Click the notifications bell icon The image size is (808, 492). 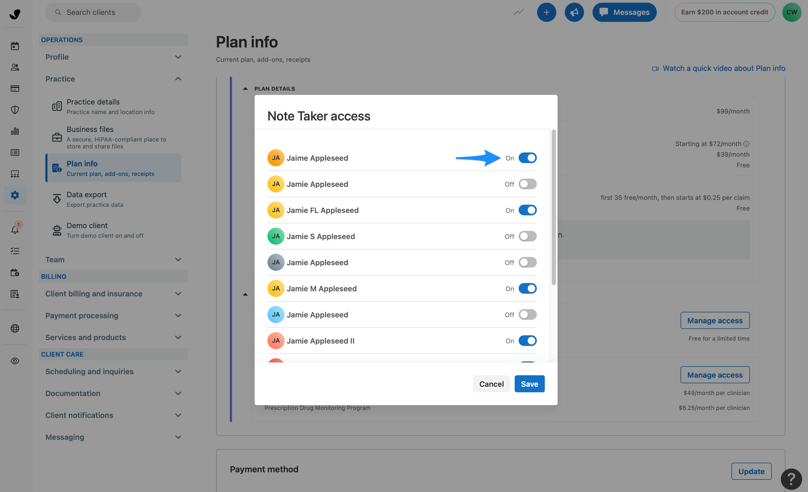(15, 230)
